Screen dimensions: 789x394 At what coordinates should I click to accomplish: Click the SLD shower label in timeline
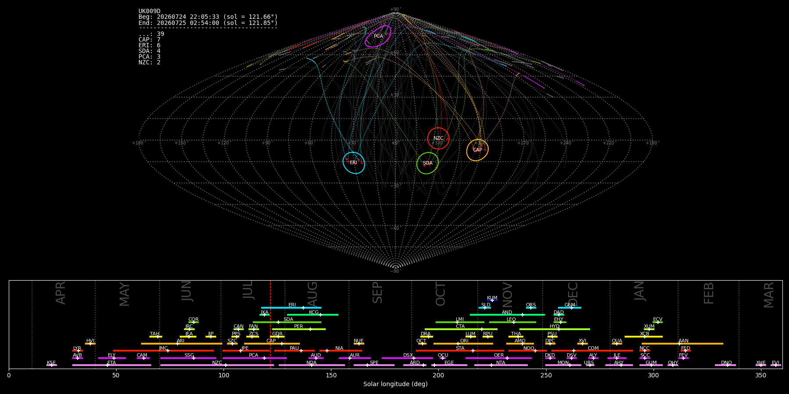click(486, 305)
